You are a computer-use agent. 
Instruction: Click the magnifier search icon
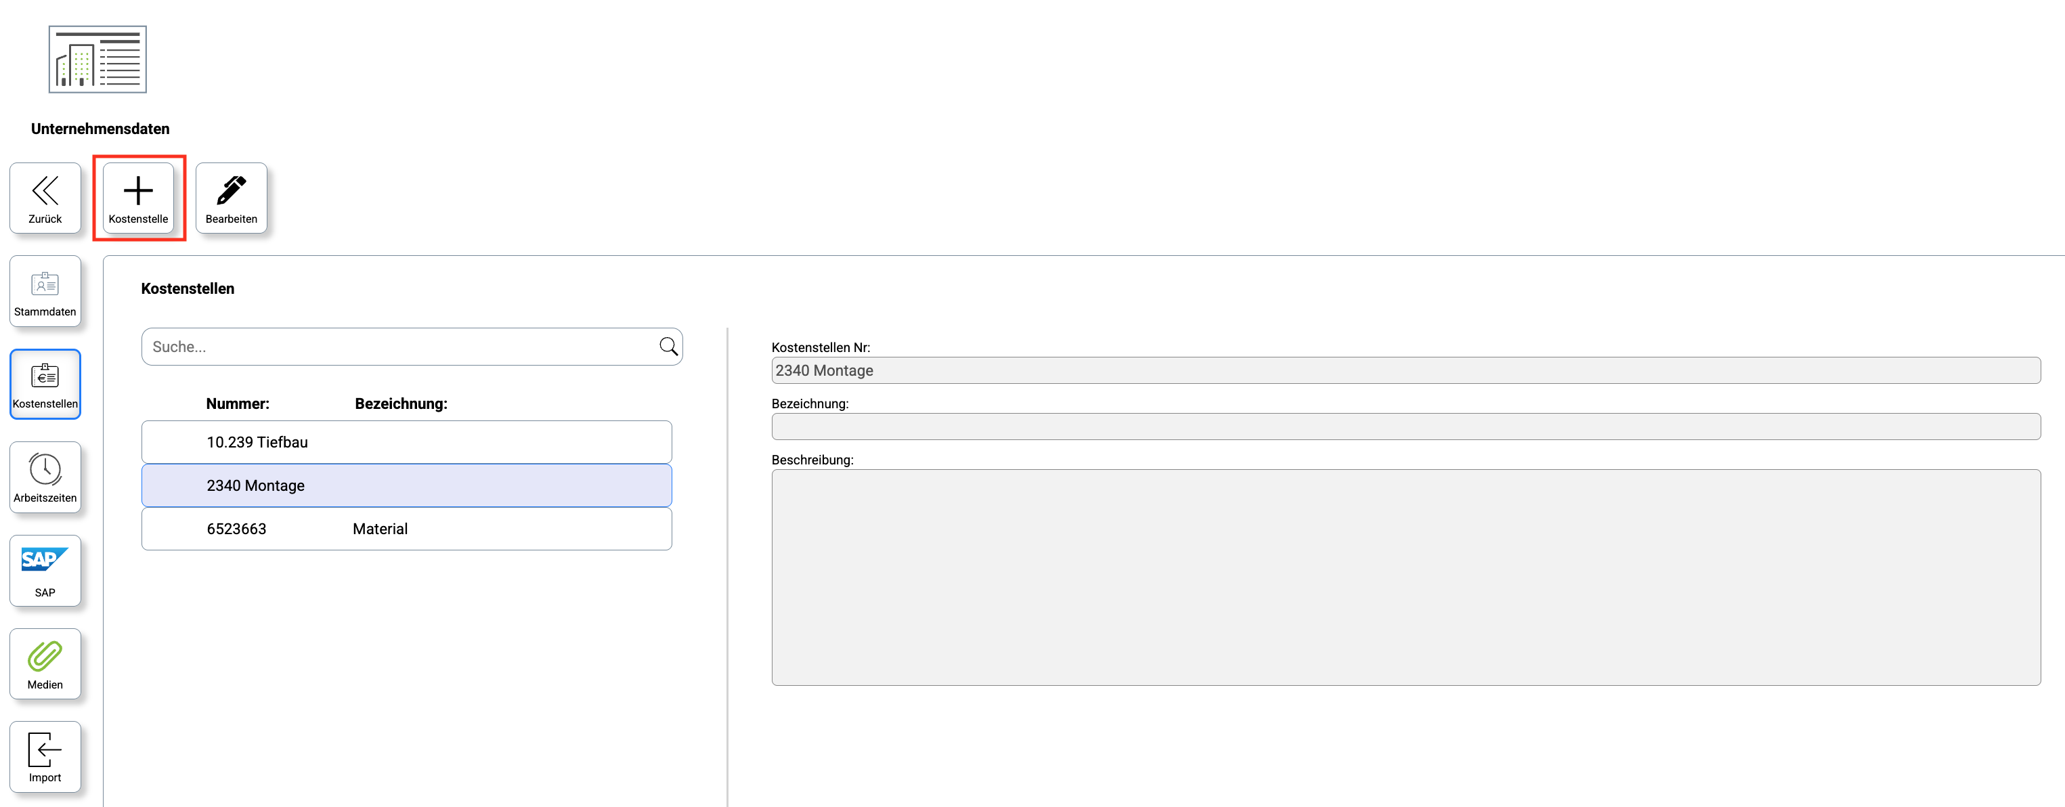[668, 346]
